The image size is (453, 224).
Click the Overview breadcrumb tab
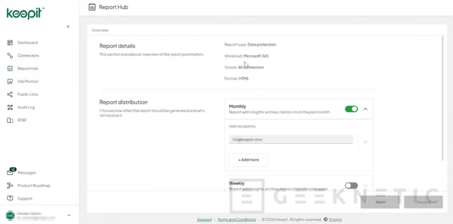tap(99, 30)
